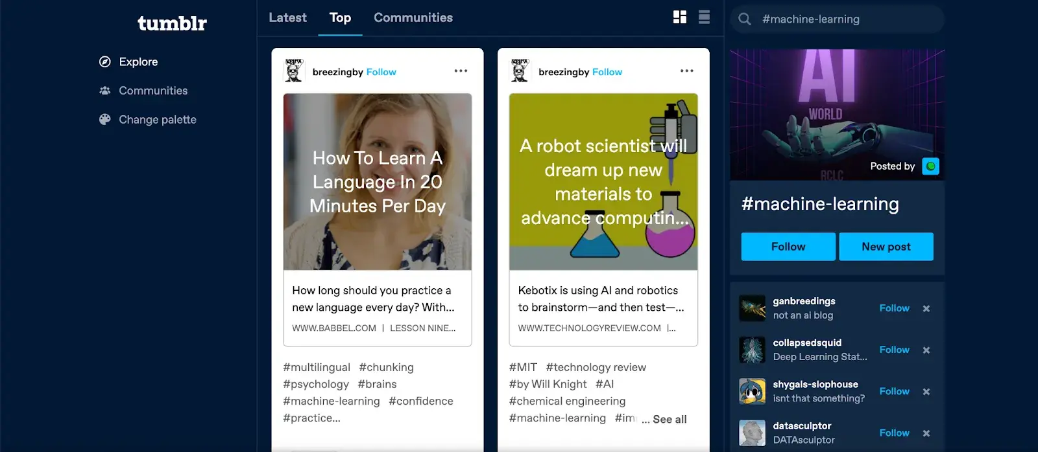The width and height of the screenshot is (1038, 452).
Task: Open ganbreedings blog avatar
Action: click(753, 308)
